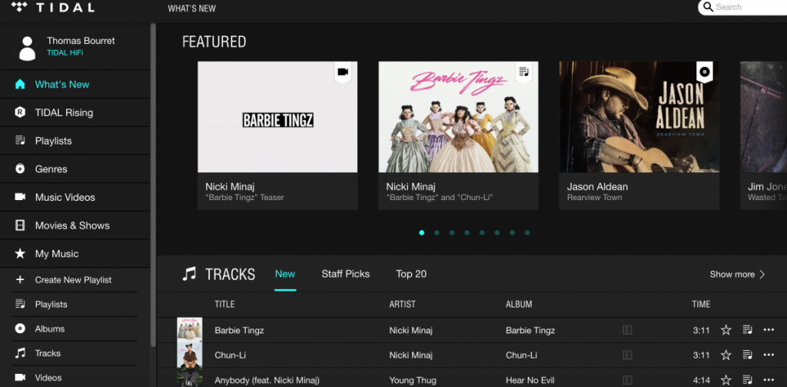Click the search magnifier icon

point(708,7)
